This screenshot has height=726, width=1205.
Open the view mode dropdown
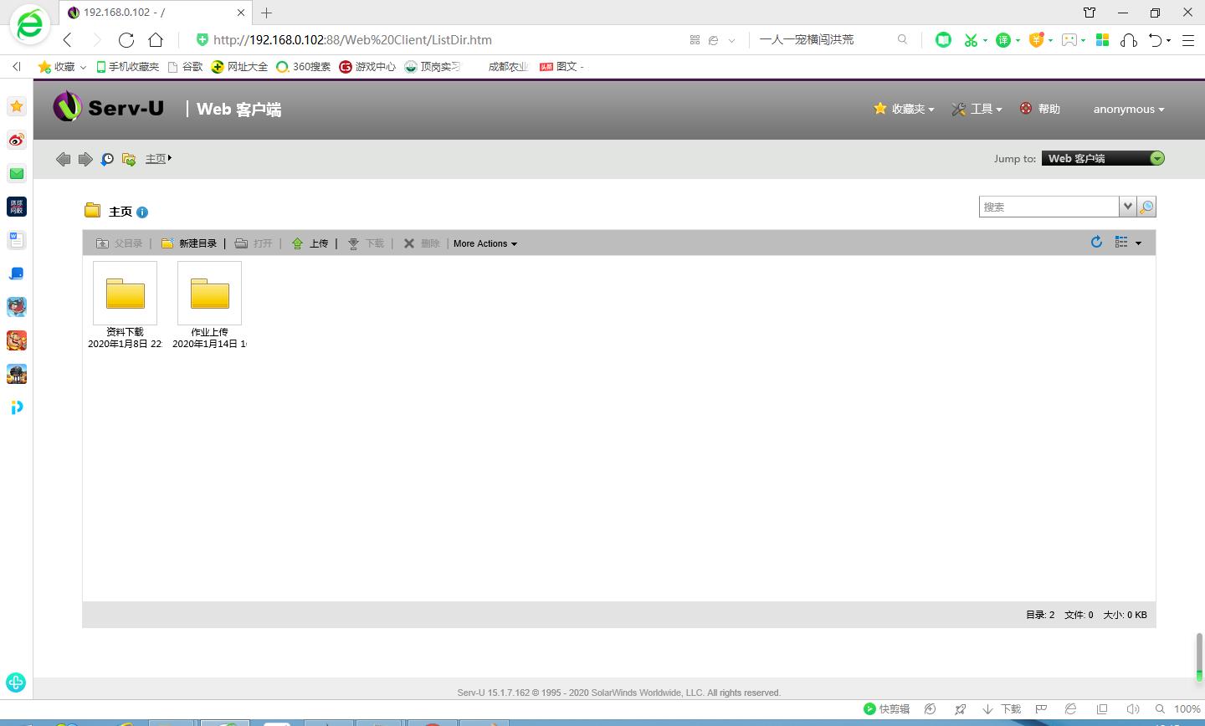pyautogui.click(x=1128, y=243)
